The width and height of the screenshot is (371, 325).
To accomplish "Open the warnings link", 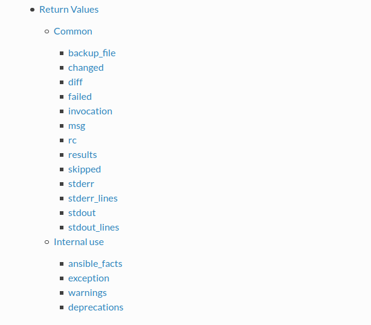I will [x=87, y=293].
